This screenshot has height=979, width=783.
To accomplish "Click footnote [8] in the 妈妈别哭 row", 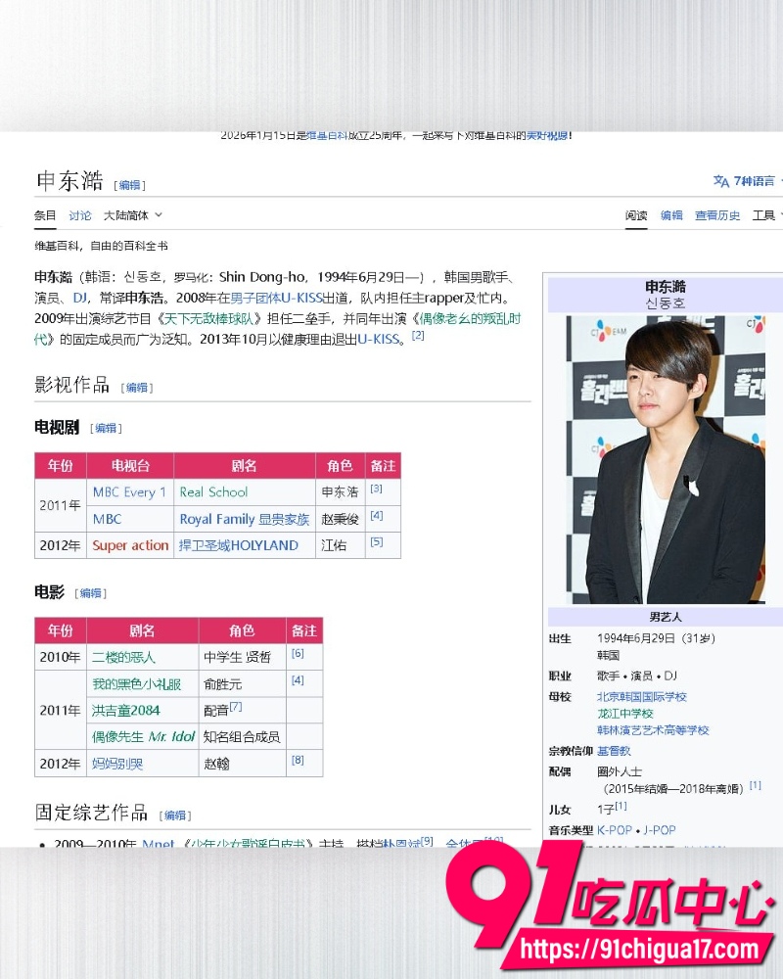I will [x=298, y=761].
